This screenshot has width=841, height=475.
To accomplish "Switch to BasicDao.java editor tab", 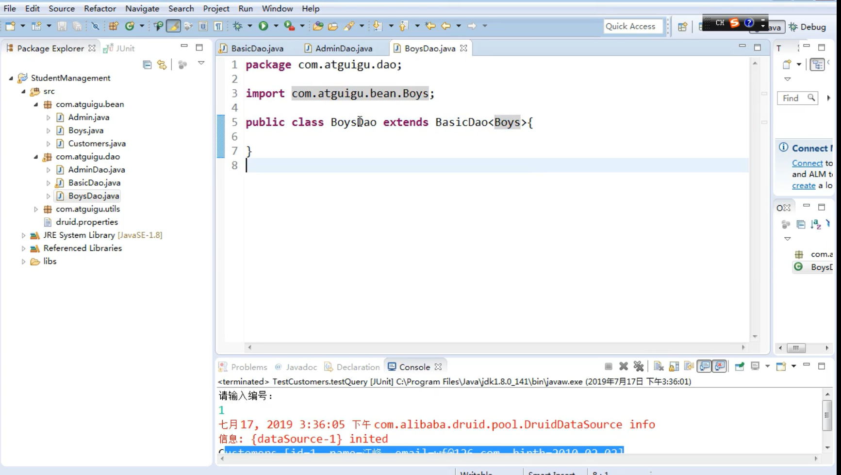I will coord(251,48).
